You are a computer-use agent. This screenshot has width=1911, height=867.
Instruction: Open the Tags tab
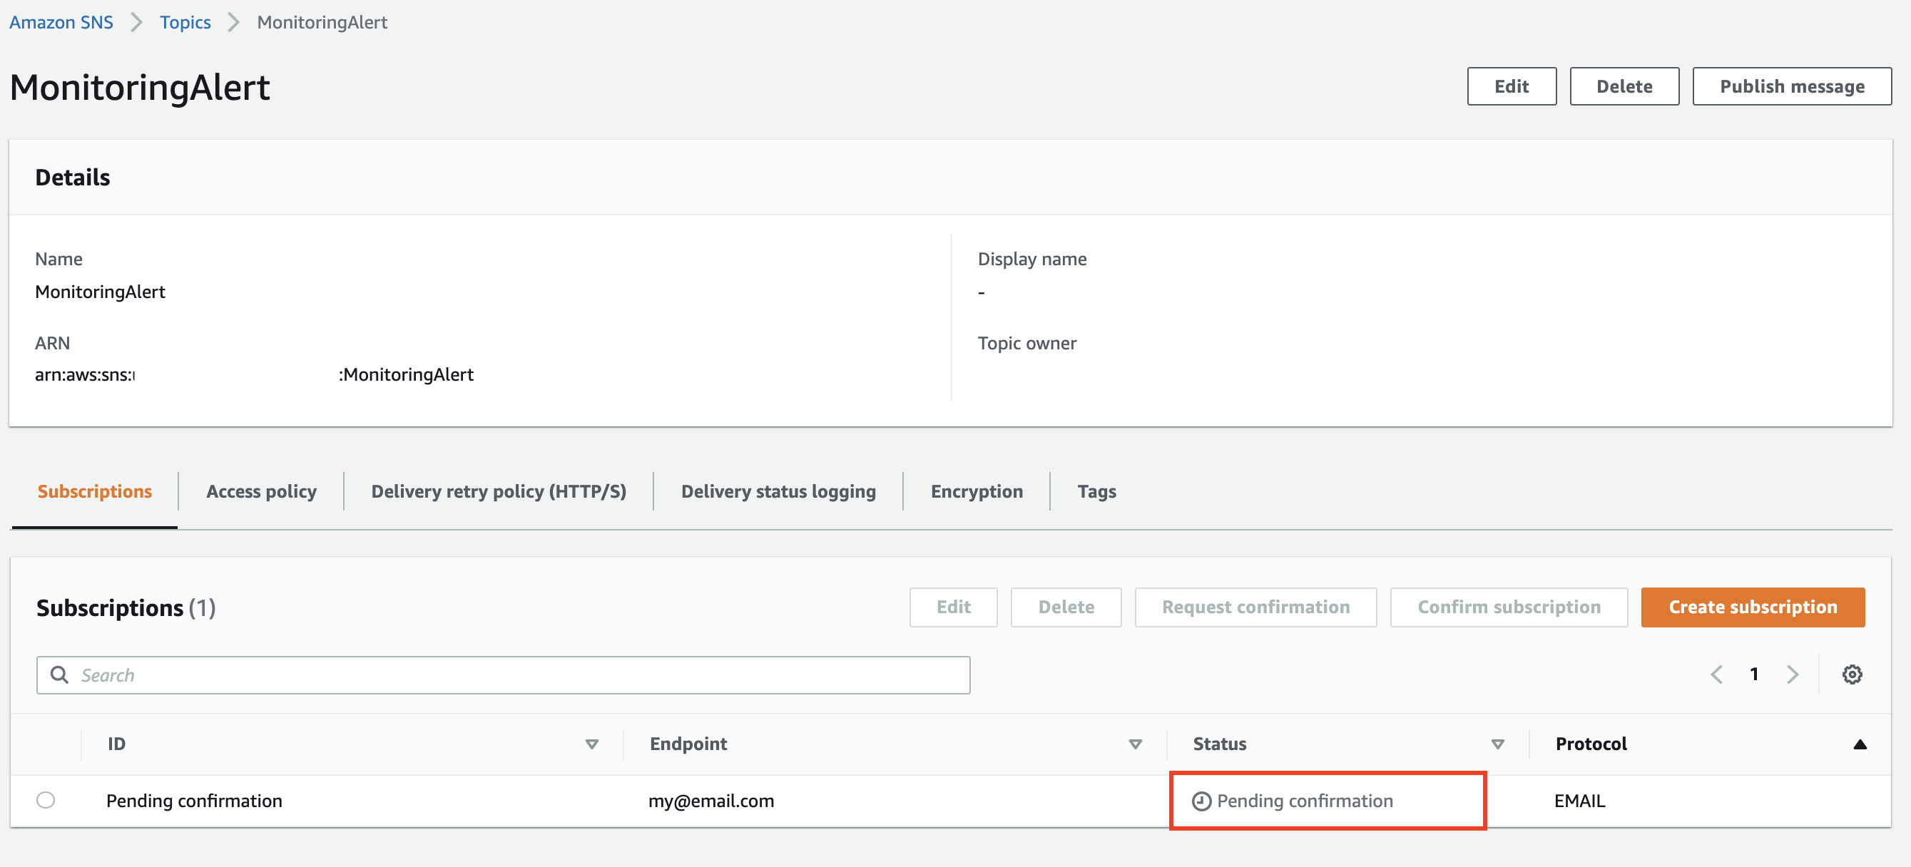click(1096, 491)
